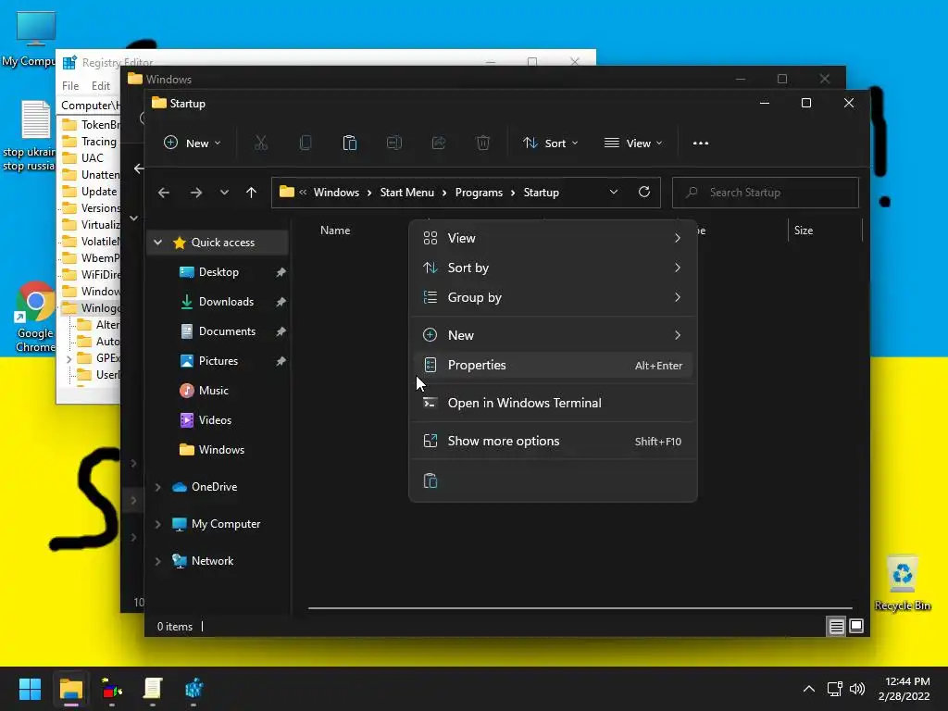Click the network icon in system tray
The image size is (948, 711).
click(835, 689)
